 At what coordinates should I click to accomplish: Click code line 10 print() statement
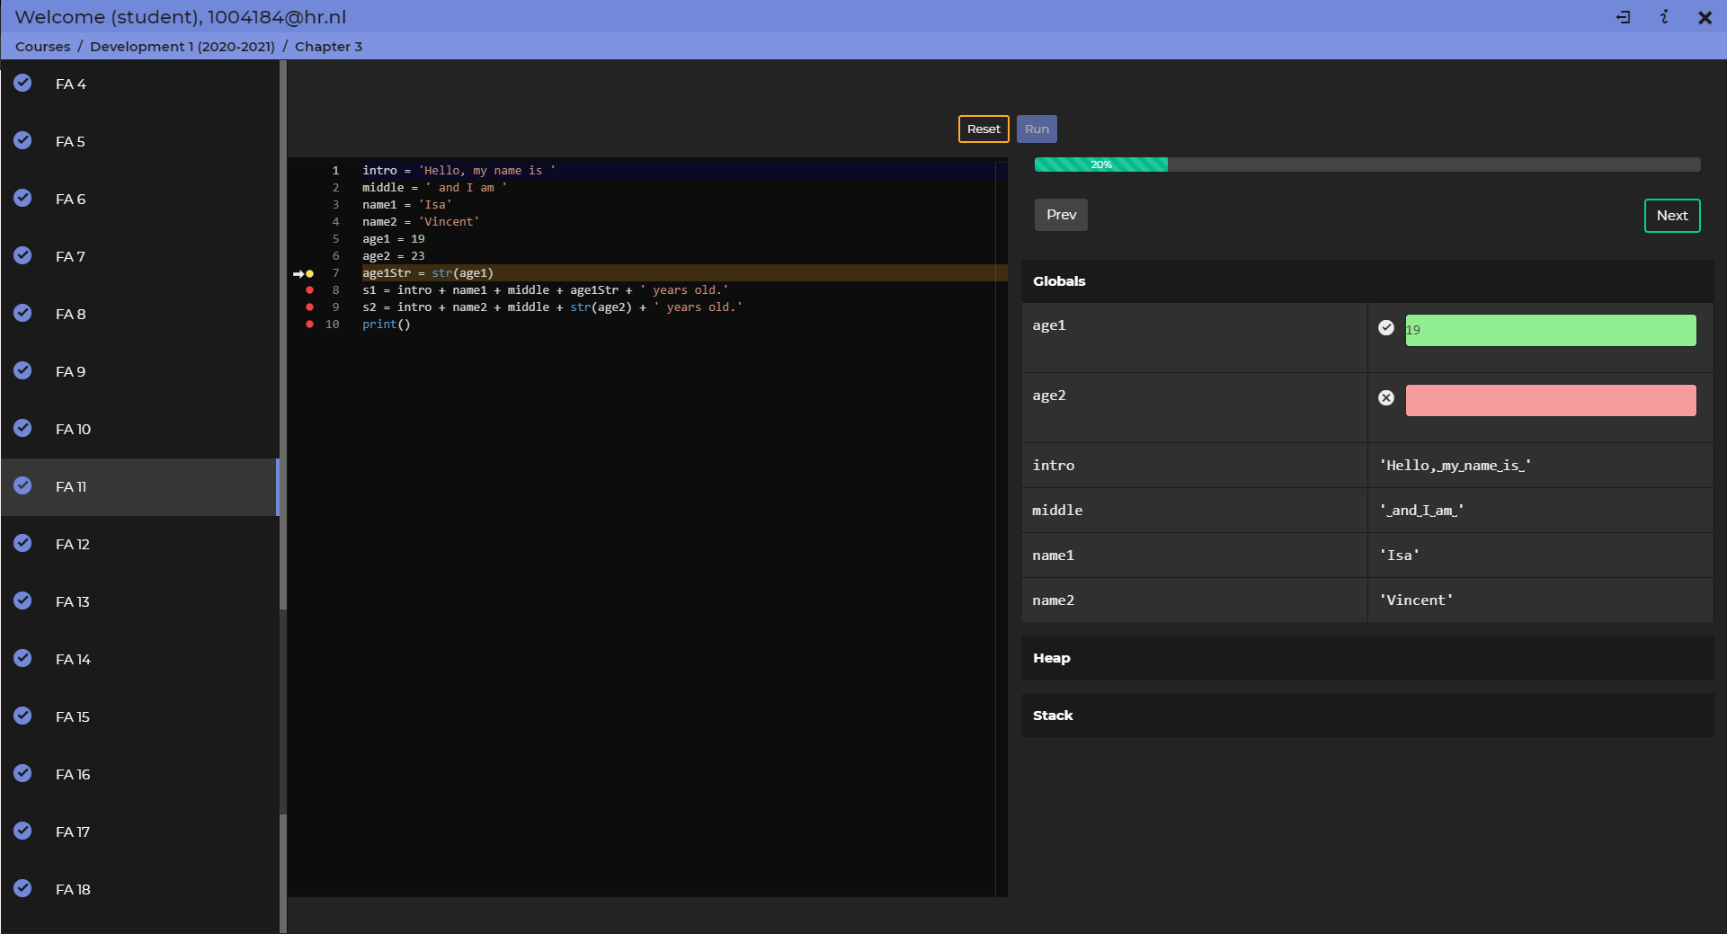[x=387, y=325]
